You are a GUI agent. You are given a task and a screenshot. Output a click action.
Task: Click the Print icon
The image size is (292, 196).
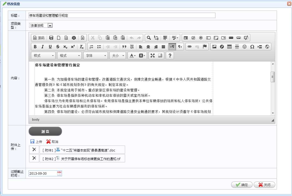(74, 38)
